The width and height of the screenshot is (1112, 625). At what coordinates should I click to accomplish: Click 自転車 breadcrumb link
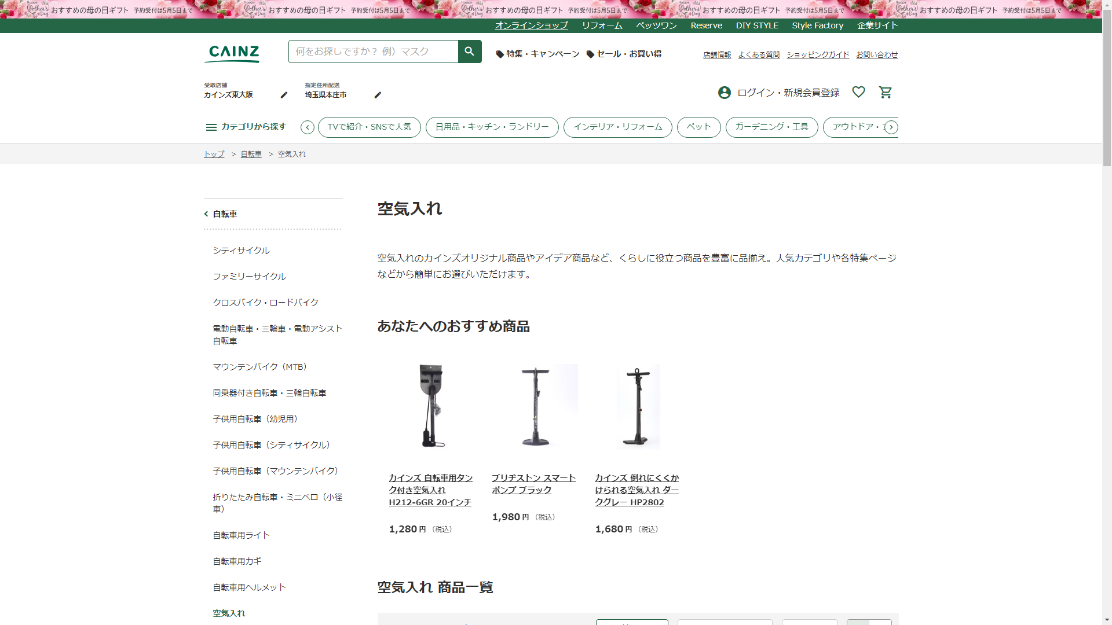pos(251,154)
